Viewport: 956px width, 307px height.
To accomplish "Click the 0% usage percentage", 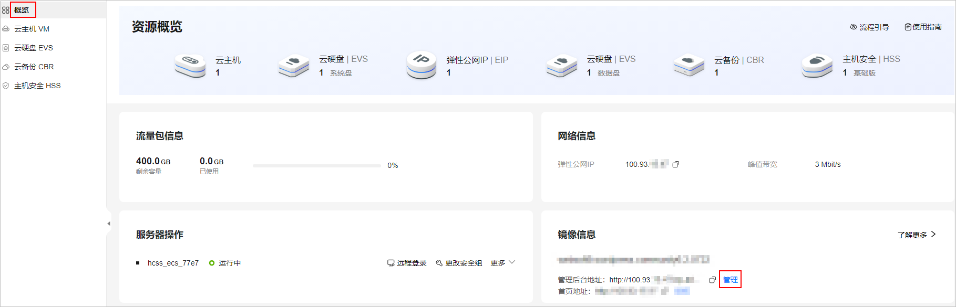I will point(393,165).
